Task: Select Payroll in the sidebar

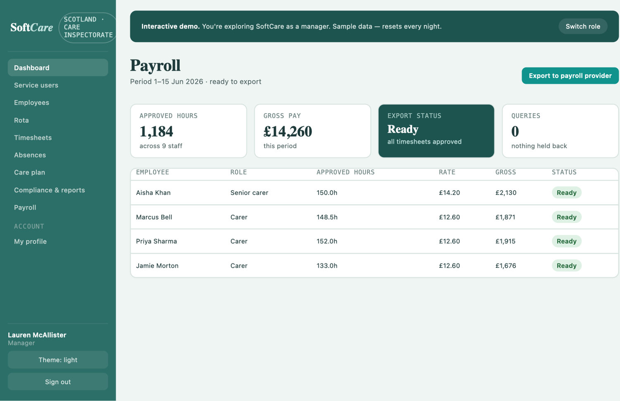Action: [58, 208]
